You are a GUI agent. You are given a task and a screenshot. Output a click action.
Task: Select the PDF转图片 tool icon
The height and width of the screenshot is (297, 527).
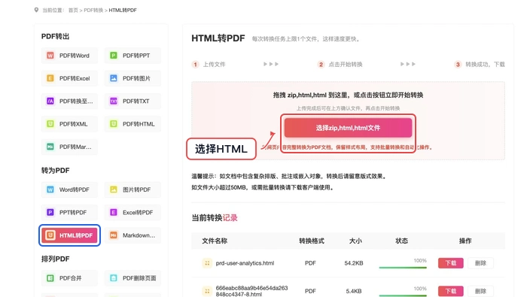click(x=114, y=78)
